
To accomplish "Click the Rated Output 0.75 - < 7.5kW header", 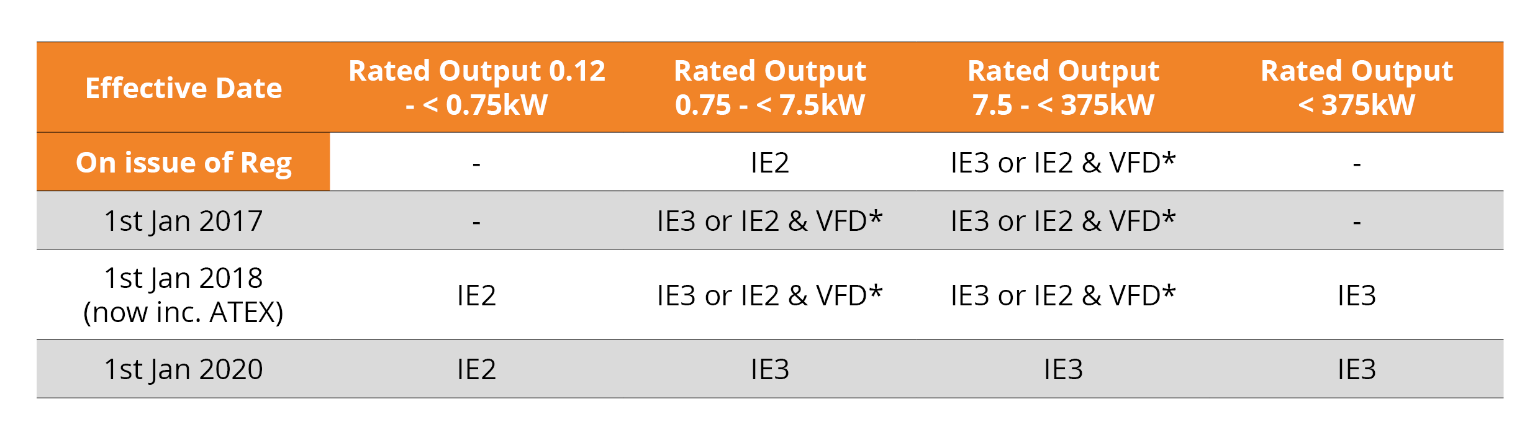I will tap(770, 88).
